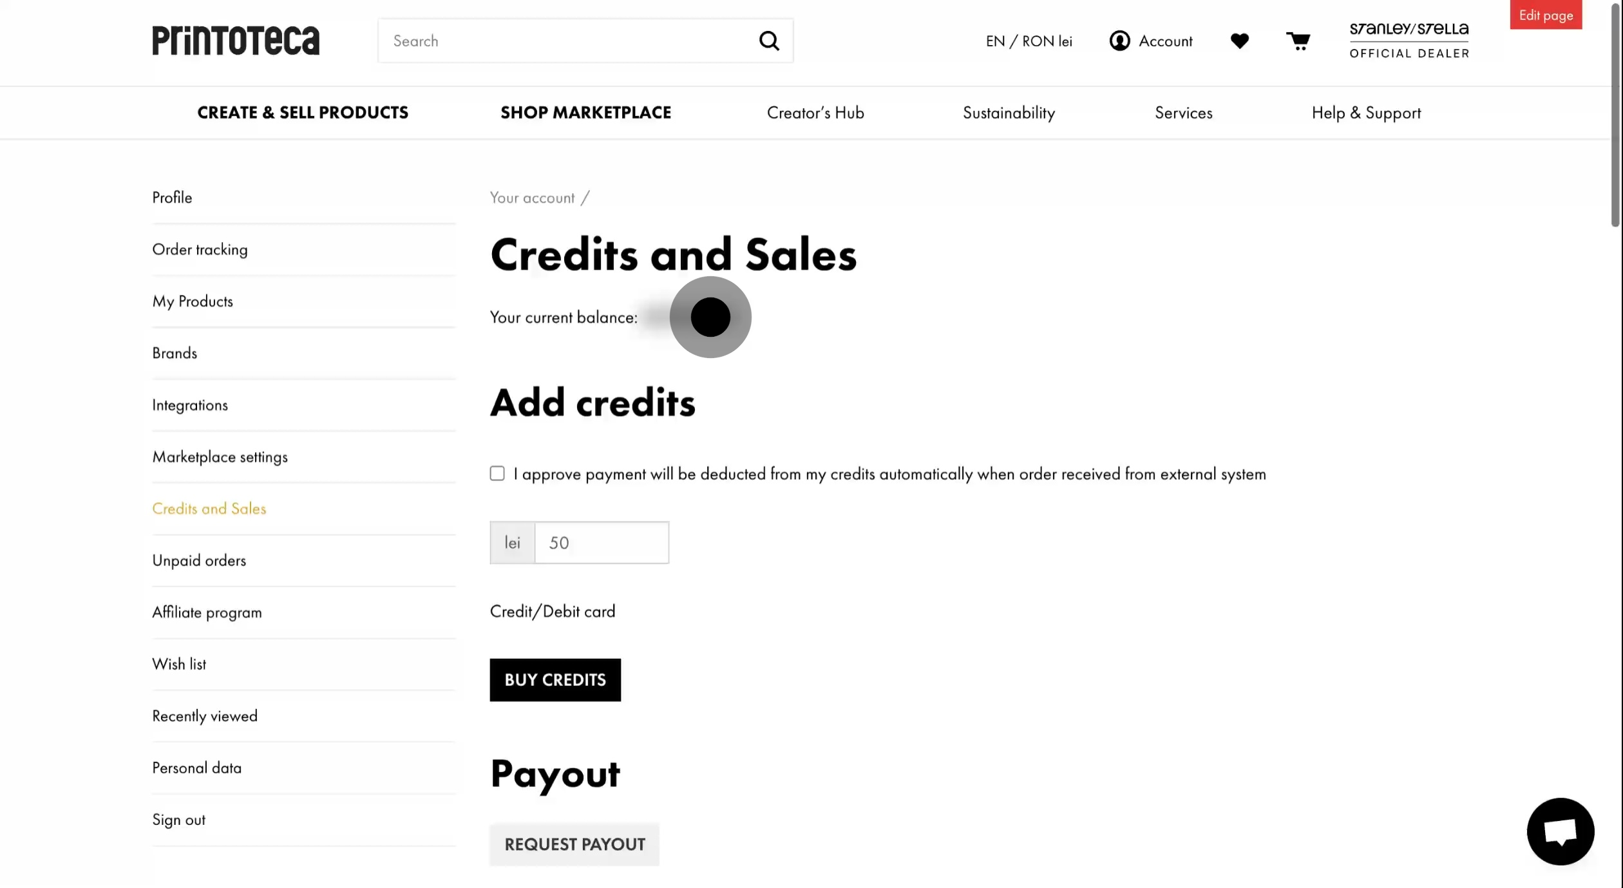Click the Account user icon
The image size is (1623, 888).
(1120, 41)
